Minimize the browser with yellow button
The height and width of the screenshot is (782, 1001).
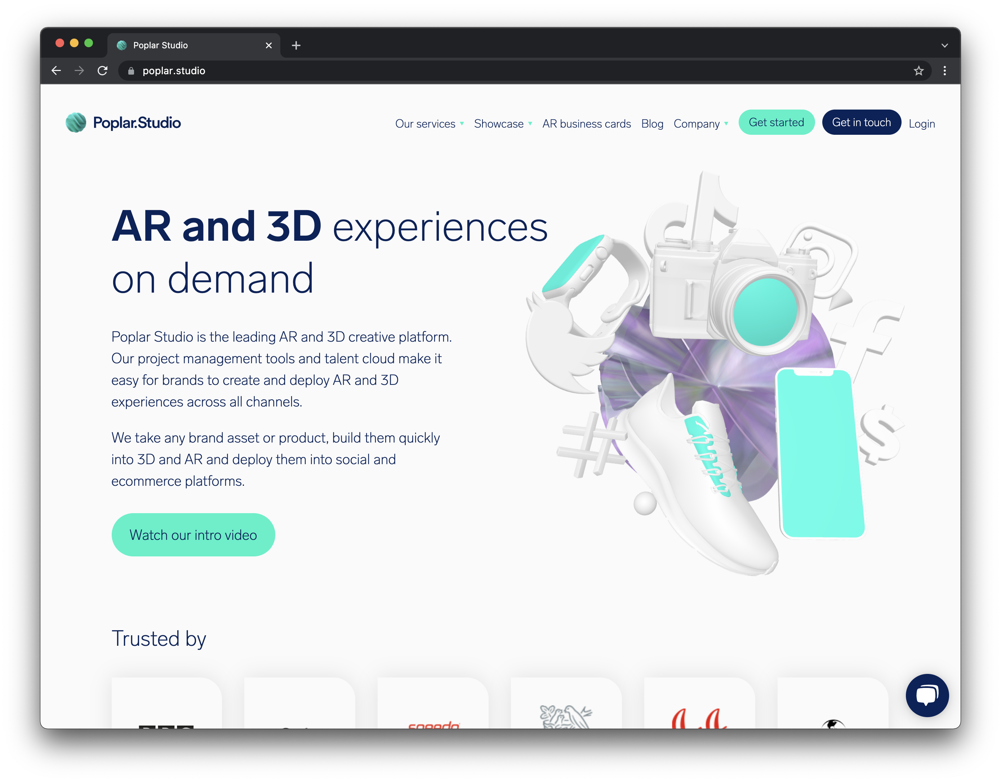(x=74, y=43)
